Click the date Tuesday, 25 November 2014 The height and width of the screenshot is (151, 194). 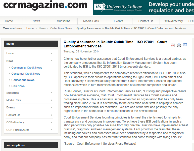[81, 51]
